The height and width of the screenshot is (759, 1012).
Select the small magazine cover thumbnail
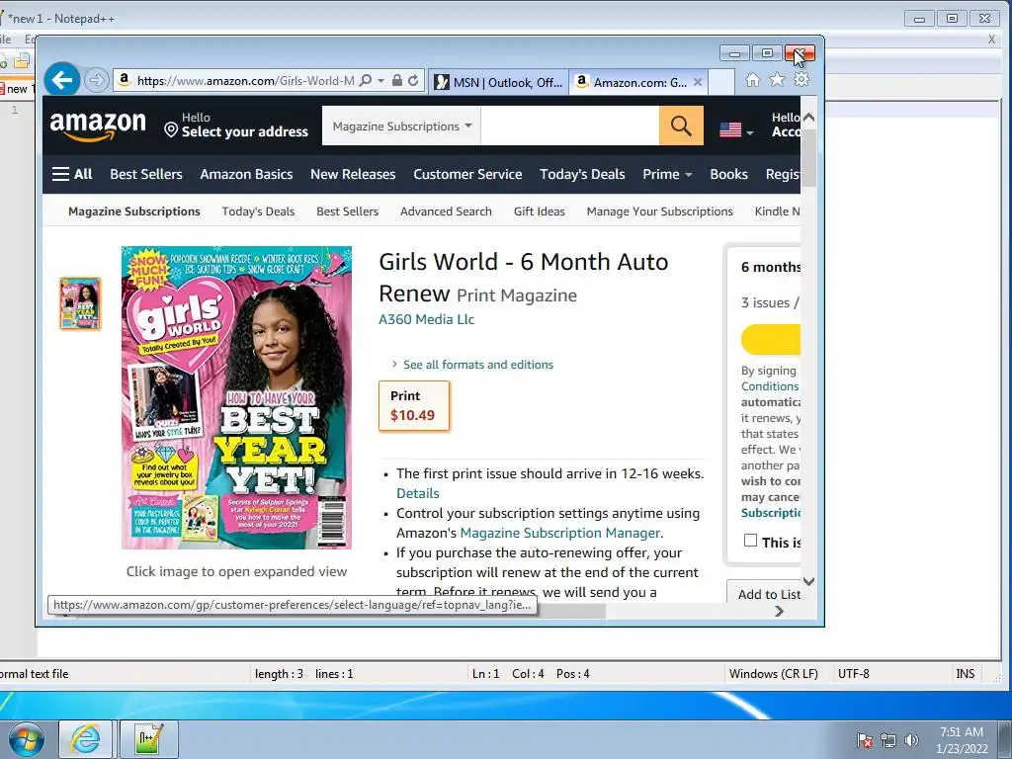(80, 303)
